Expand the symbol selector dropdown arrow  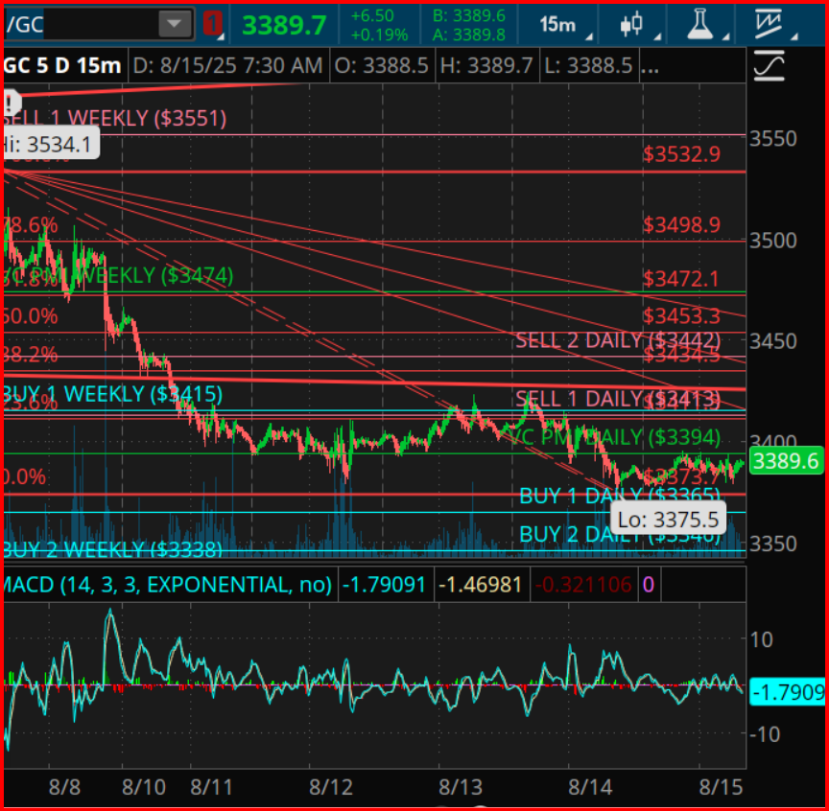click(175, 25)
